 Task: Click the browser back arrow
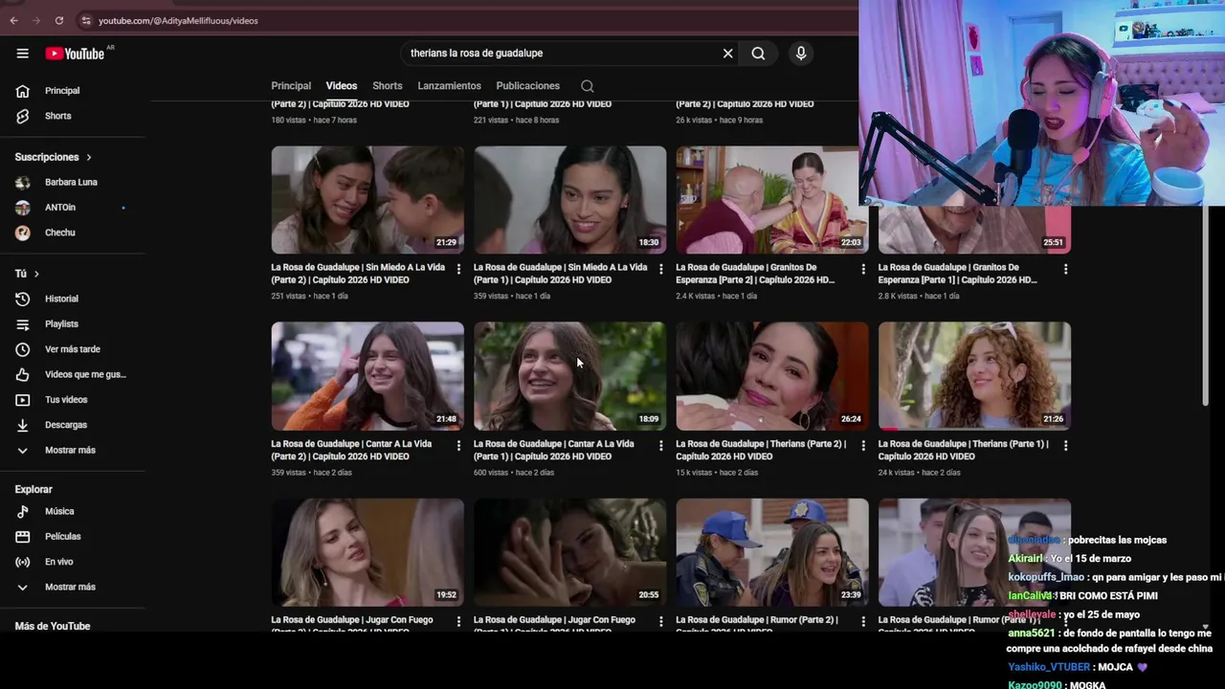click(13, 20)
